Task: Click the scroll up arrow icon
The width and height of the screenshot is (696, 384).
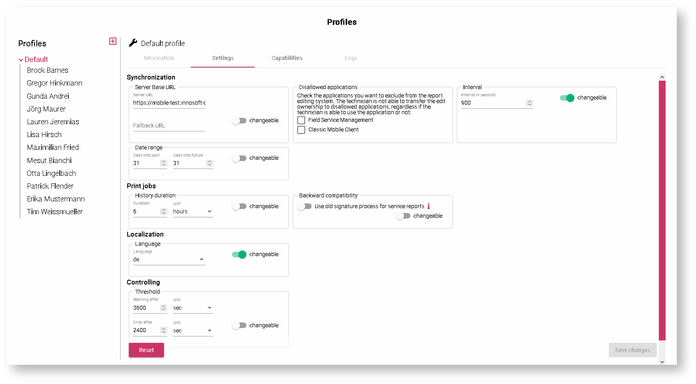Action: [662, 77]
